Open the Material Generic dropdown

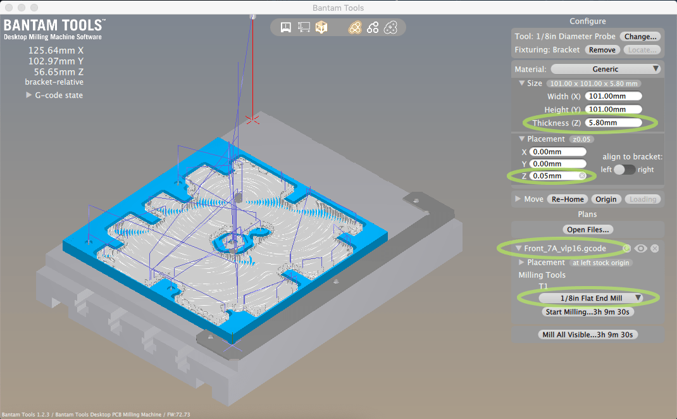click(606, 69)
